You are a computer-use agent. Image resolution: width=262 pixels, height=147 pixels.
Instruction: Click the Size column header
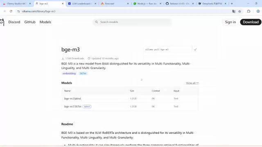tap(132, 91)
